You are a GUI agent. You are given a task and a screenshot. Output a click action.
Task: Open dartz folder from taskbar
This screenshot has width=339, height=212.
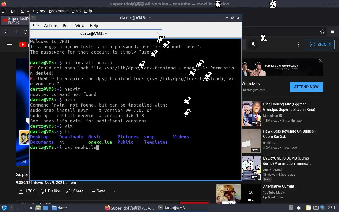click(60, 208)
